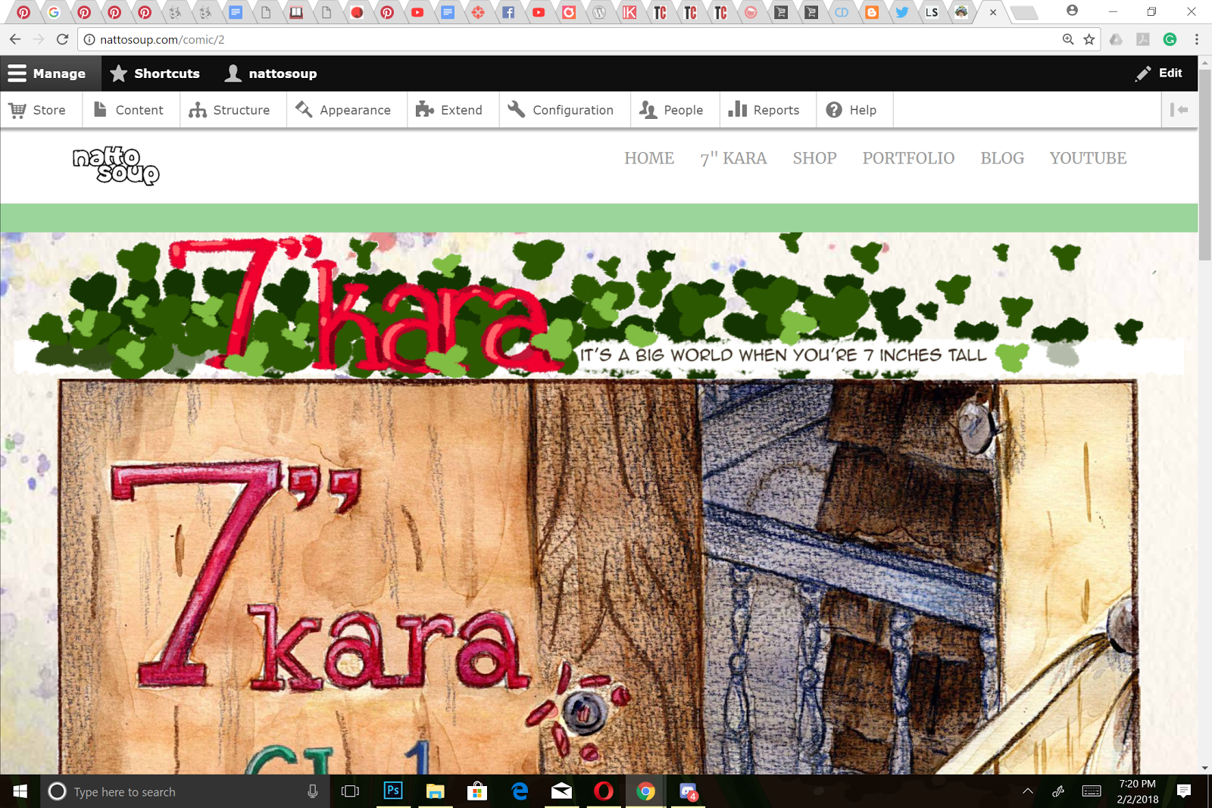Switch to the WordPress tab
The height and width of the screenshot is (808, 1212).
coord(599,12)
